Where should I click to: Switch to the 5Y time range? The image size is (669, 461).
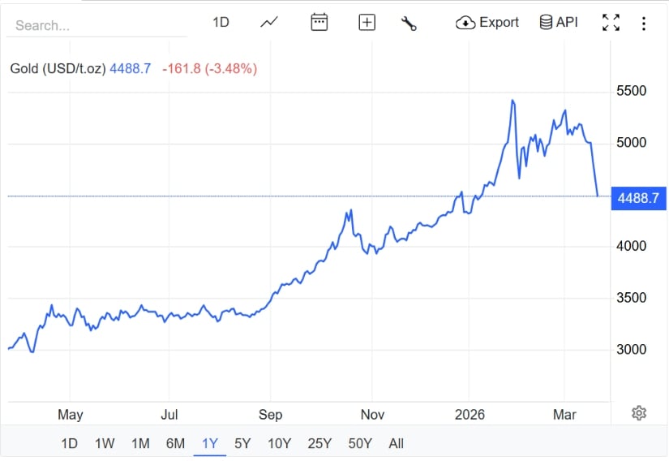(242, 443)
